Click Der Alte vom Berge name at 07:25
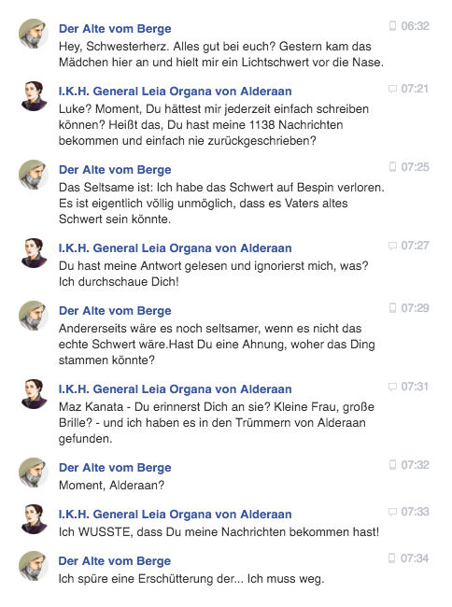Image resolution: width=452 pixels, height=607 pixels. pos(115,170)
